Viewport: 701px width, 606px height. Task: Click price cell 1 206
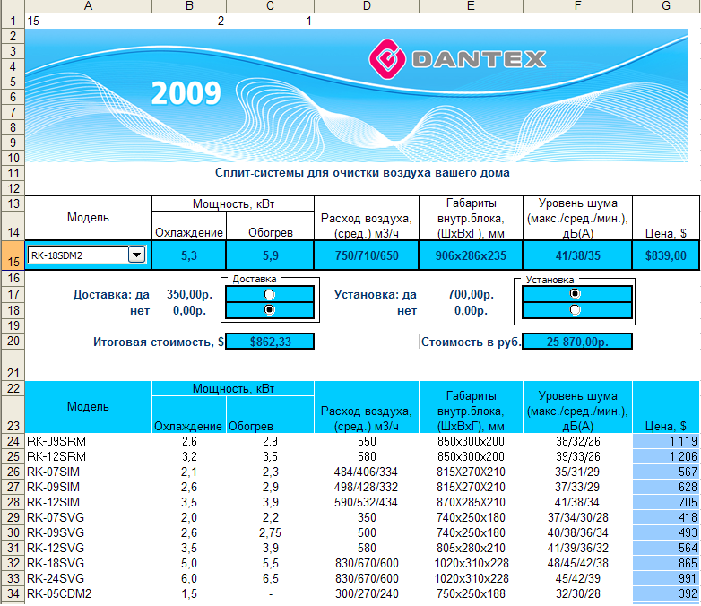666,456
